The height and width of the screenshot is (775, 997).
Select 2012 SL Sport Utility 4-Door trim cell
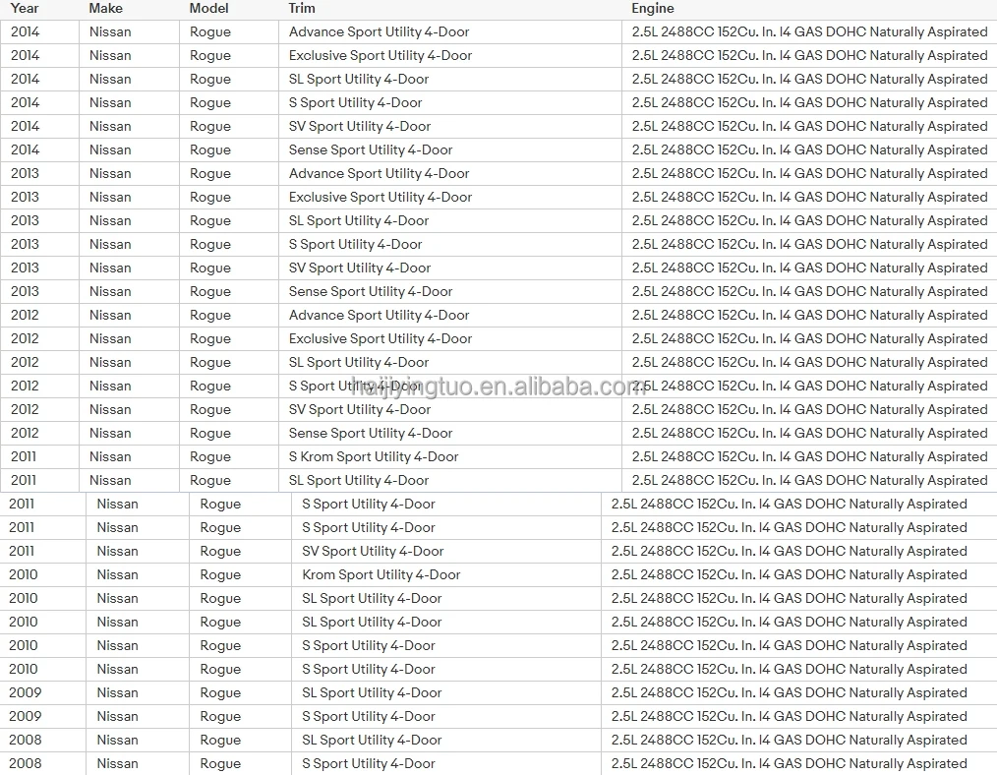click(450, 362)
